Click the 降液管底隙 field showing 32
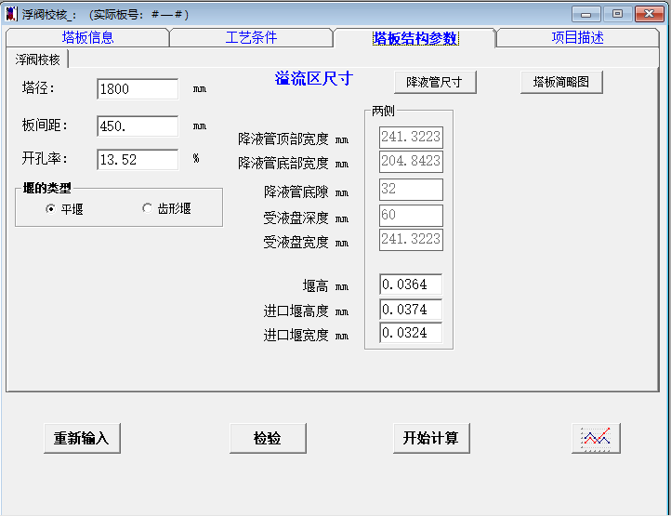Viewport: 671px width, 516px height. (411, 190)
